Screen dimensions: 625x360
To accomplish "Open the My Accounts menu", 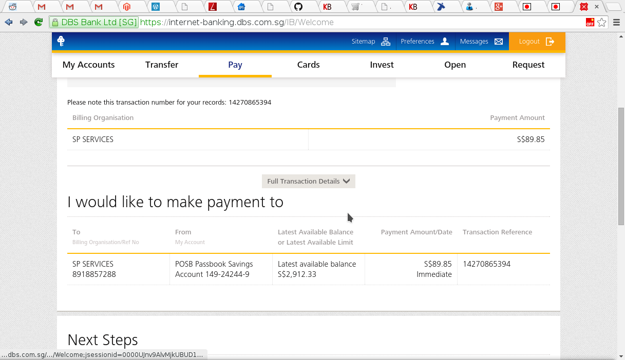I will point(88,65).
